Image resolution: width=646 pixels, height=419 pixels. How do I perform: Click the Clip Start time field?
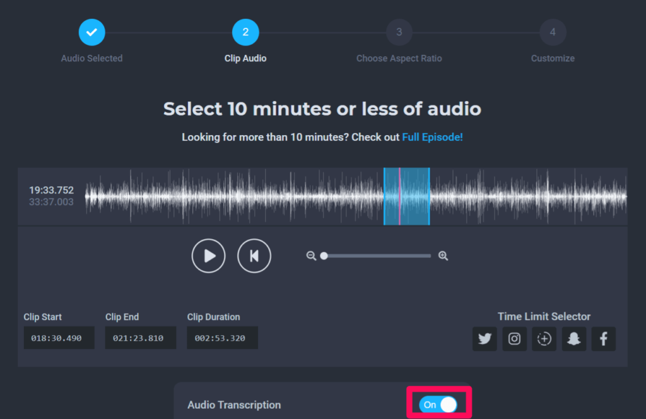tap(59, 338)
